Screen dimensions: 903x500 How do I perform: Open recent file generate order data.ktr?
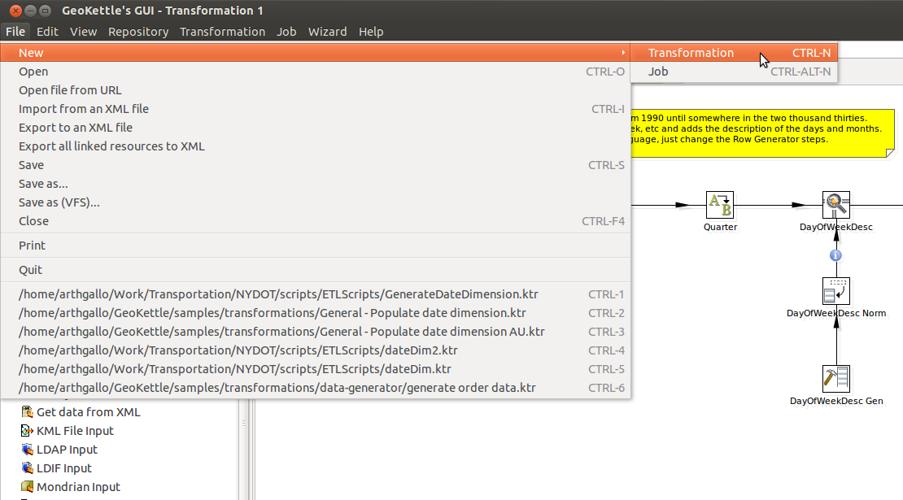click(x=315, y=388)
